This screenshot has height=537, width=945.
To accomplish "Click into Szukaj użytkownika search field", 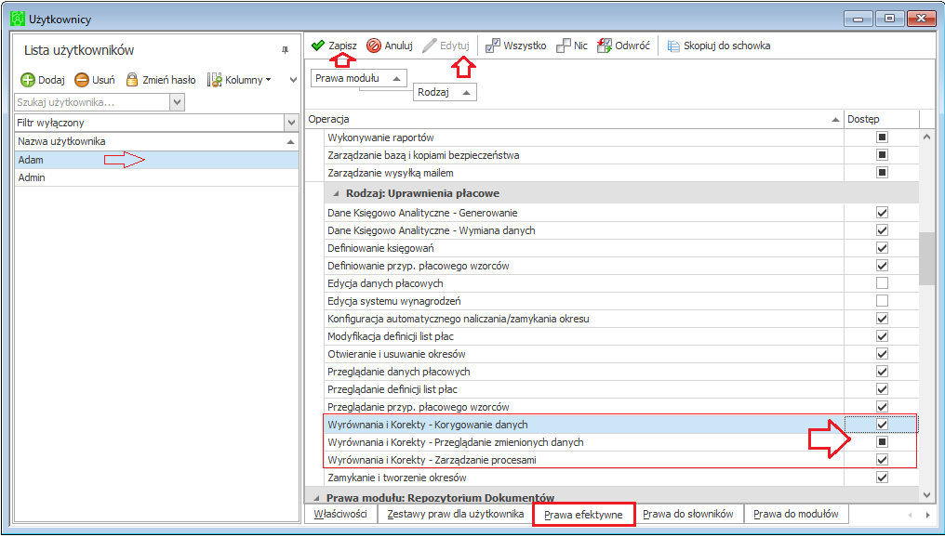I will pos(93,102).
